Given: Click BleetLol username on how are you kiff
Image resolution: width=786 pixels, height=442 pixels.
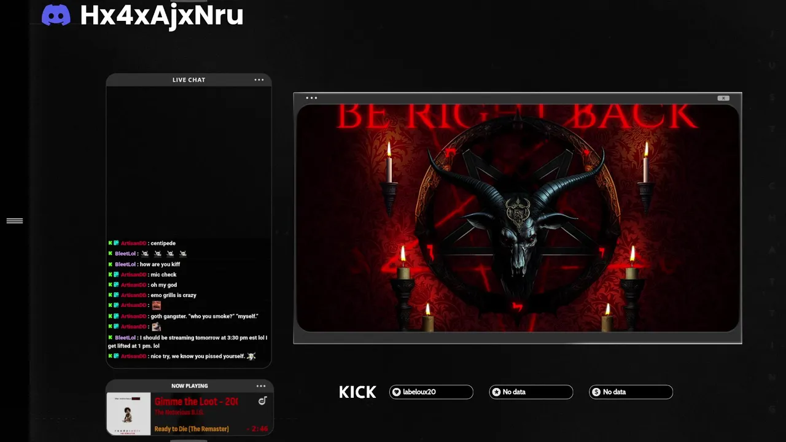Looking at the screenshot, I should pyautogui.click(x=125, y=265).
